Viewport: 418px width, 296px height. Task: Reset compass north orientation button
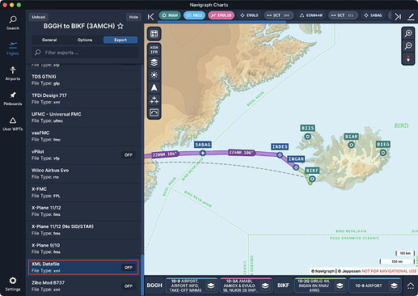408,58
